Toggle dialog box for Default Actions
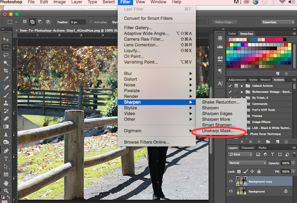This screenshot has height=203, width=297. (236, 86)
